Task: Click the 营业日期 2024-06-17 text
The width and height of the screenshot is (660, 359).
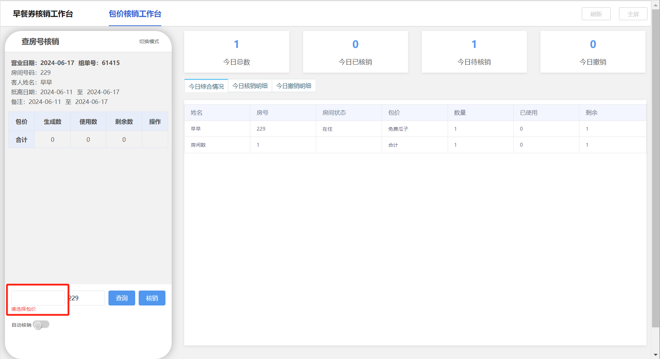Action: click(x=43, y=63)
